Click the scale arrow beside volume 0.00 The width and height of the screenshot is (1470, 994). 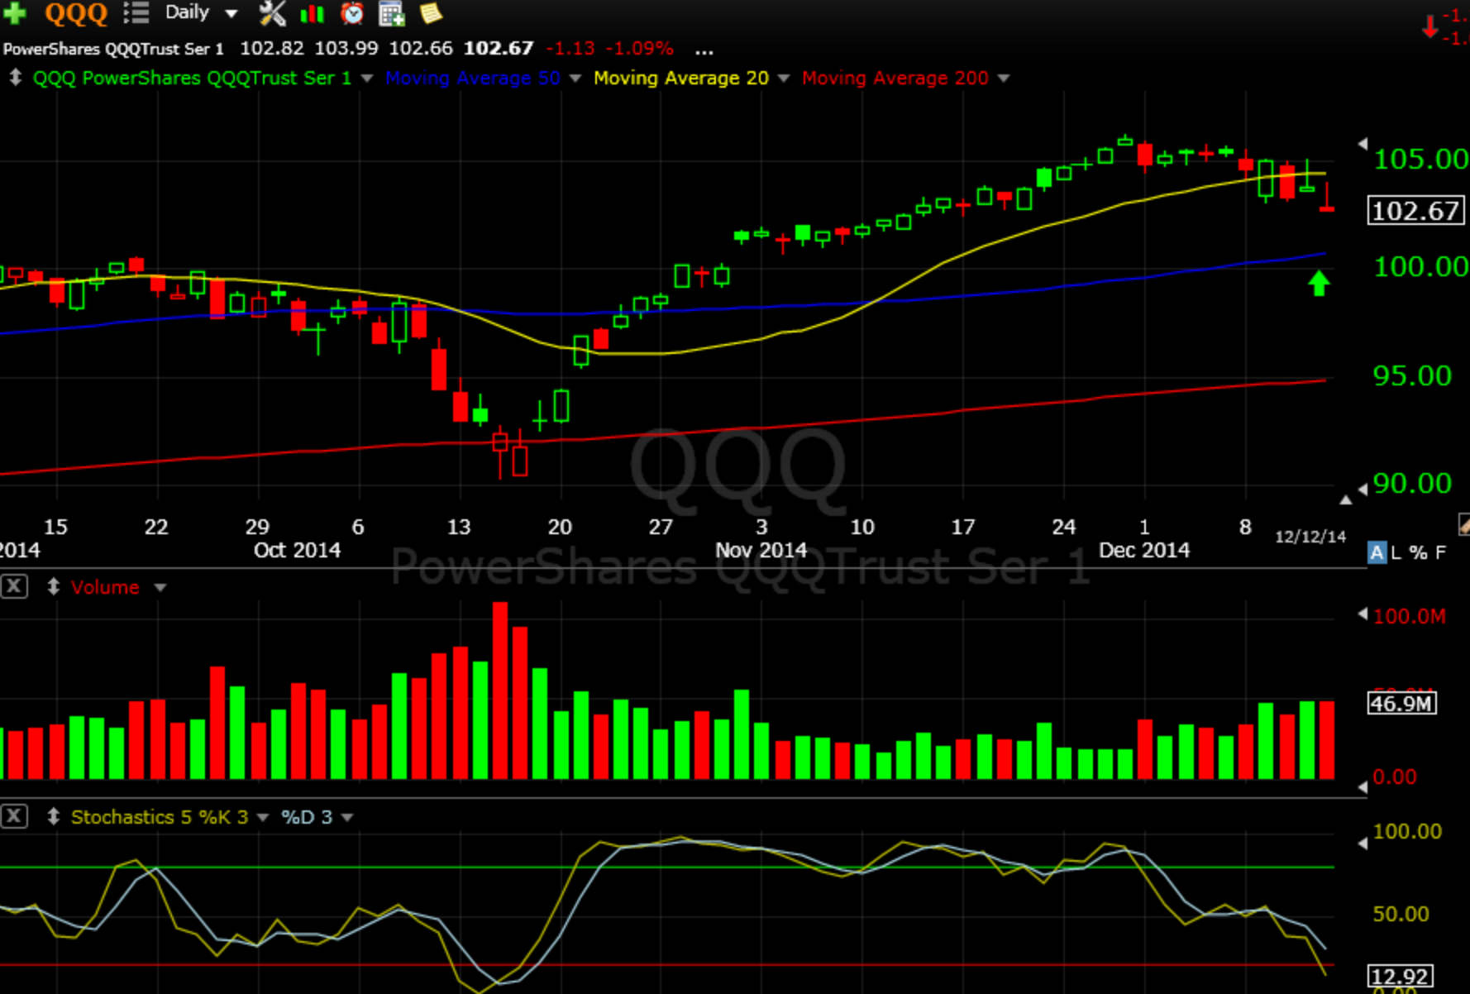[x=1363, y=787]
